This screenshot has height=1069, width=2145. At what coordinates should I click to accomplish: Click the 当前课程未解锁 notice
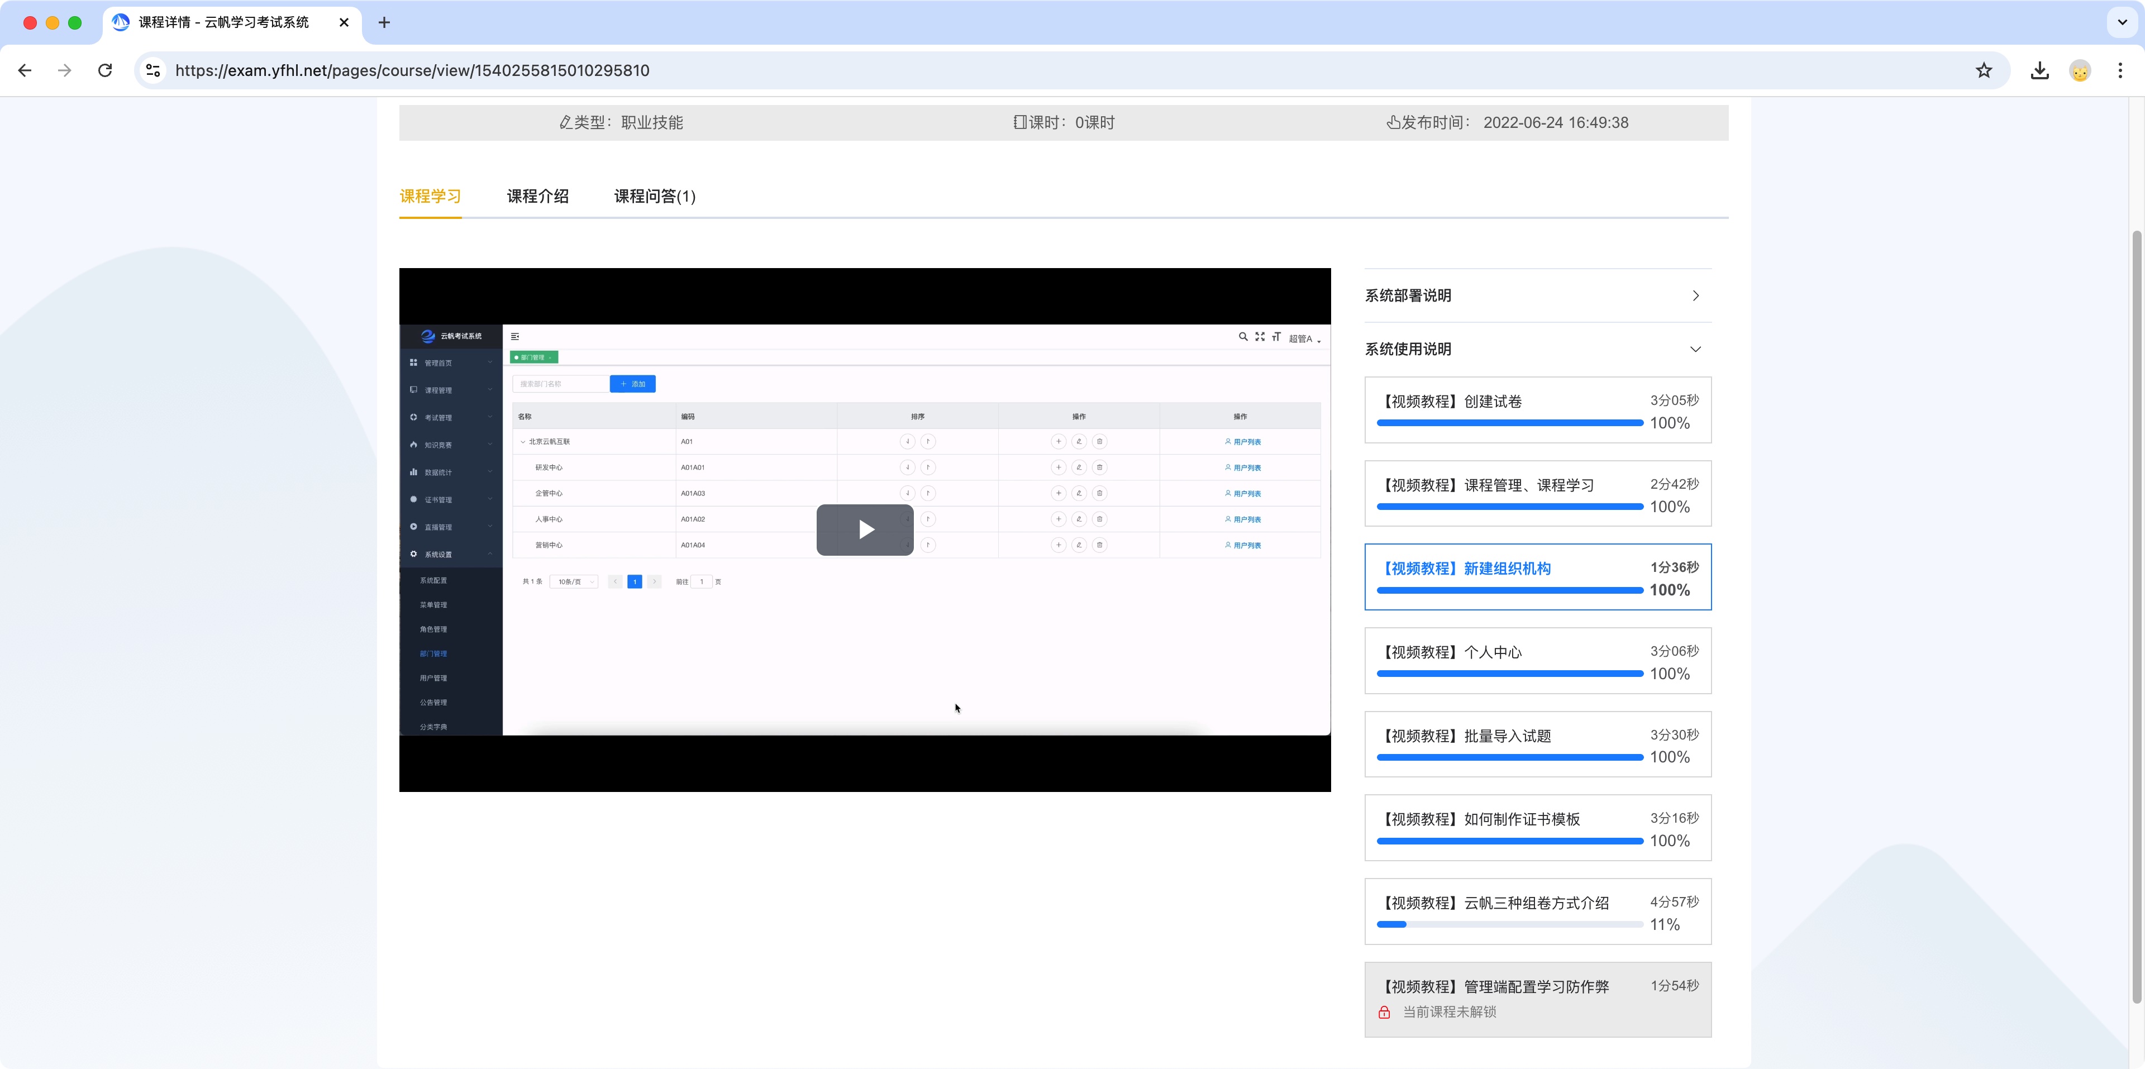1449,1013
